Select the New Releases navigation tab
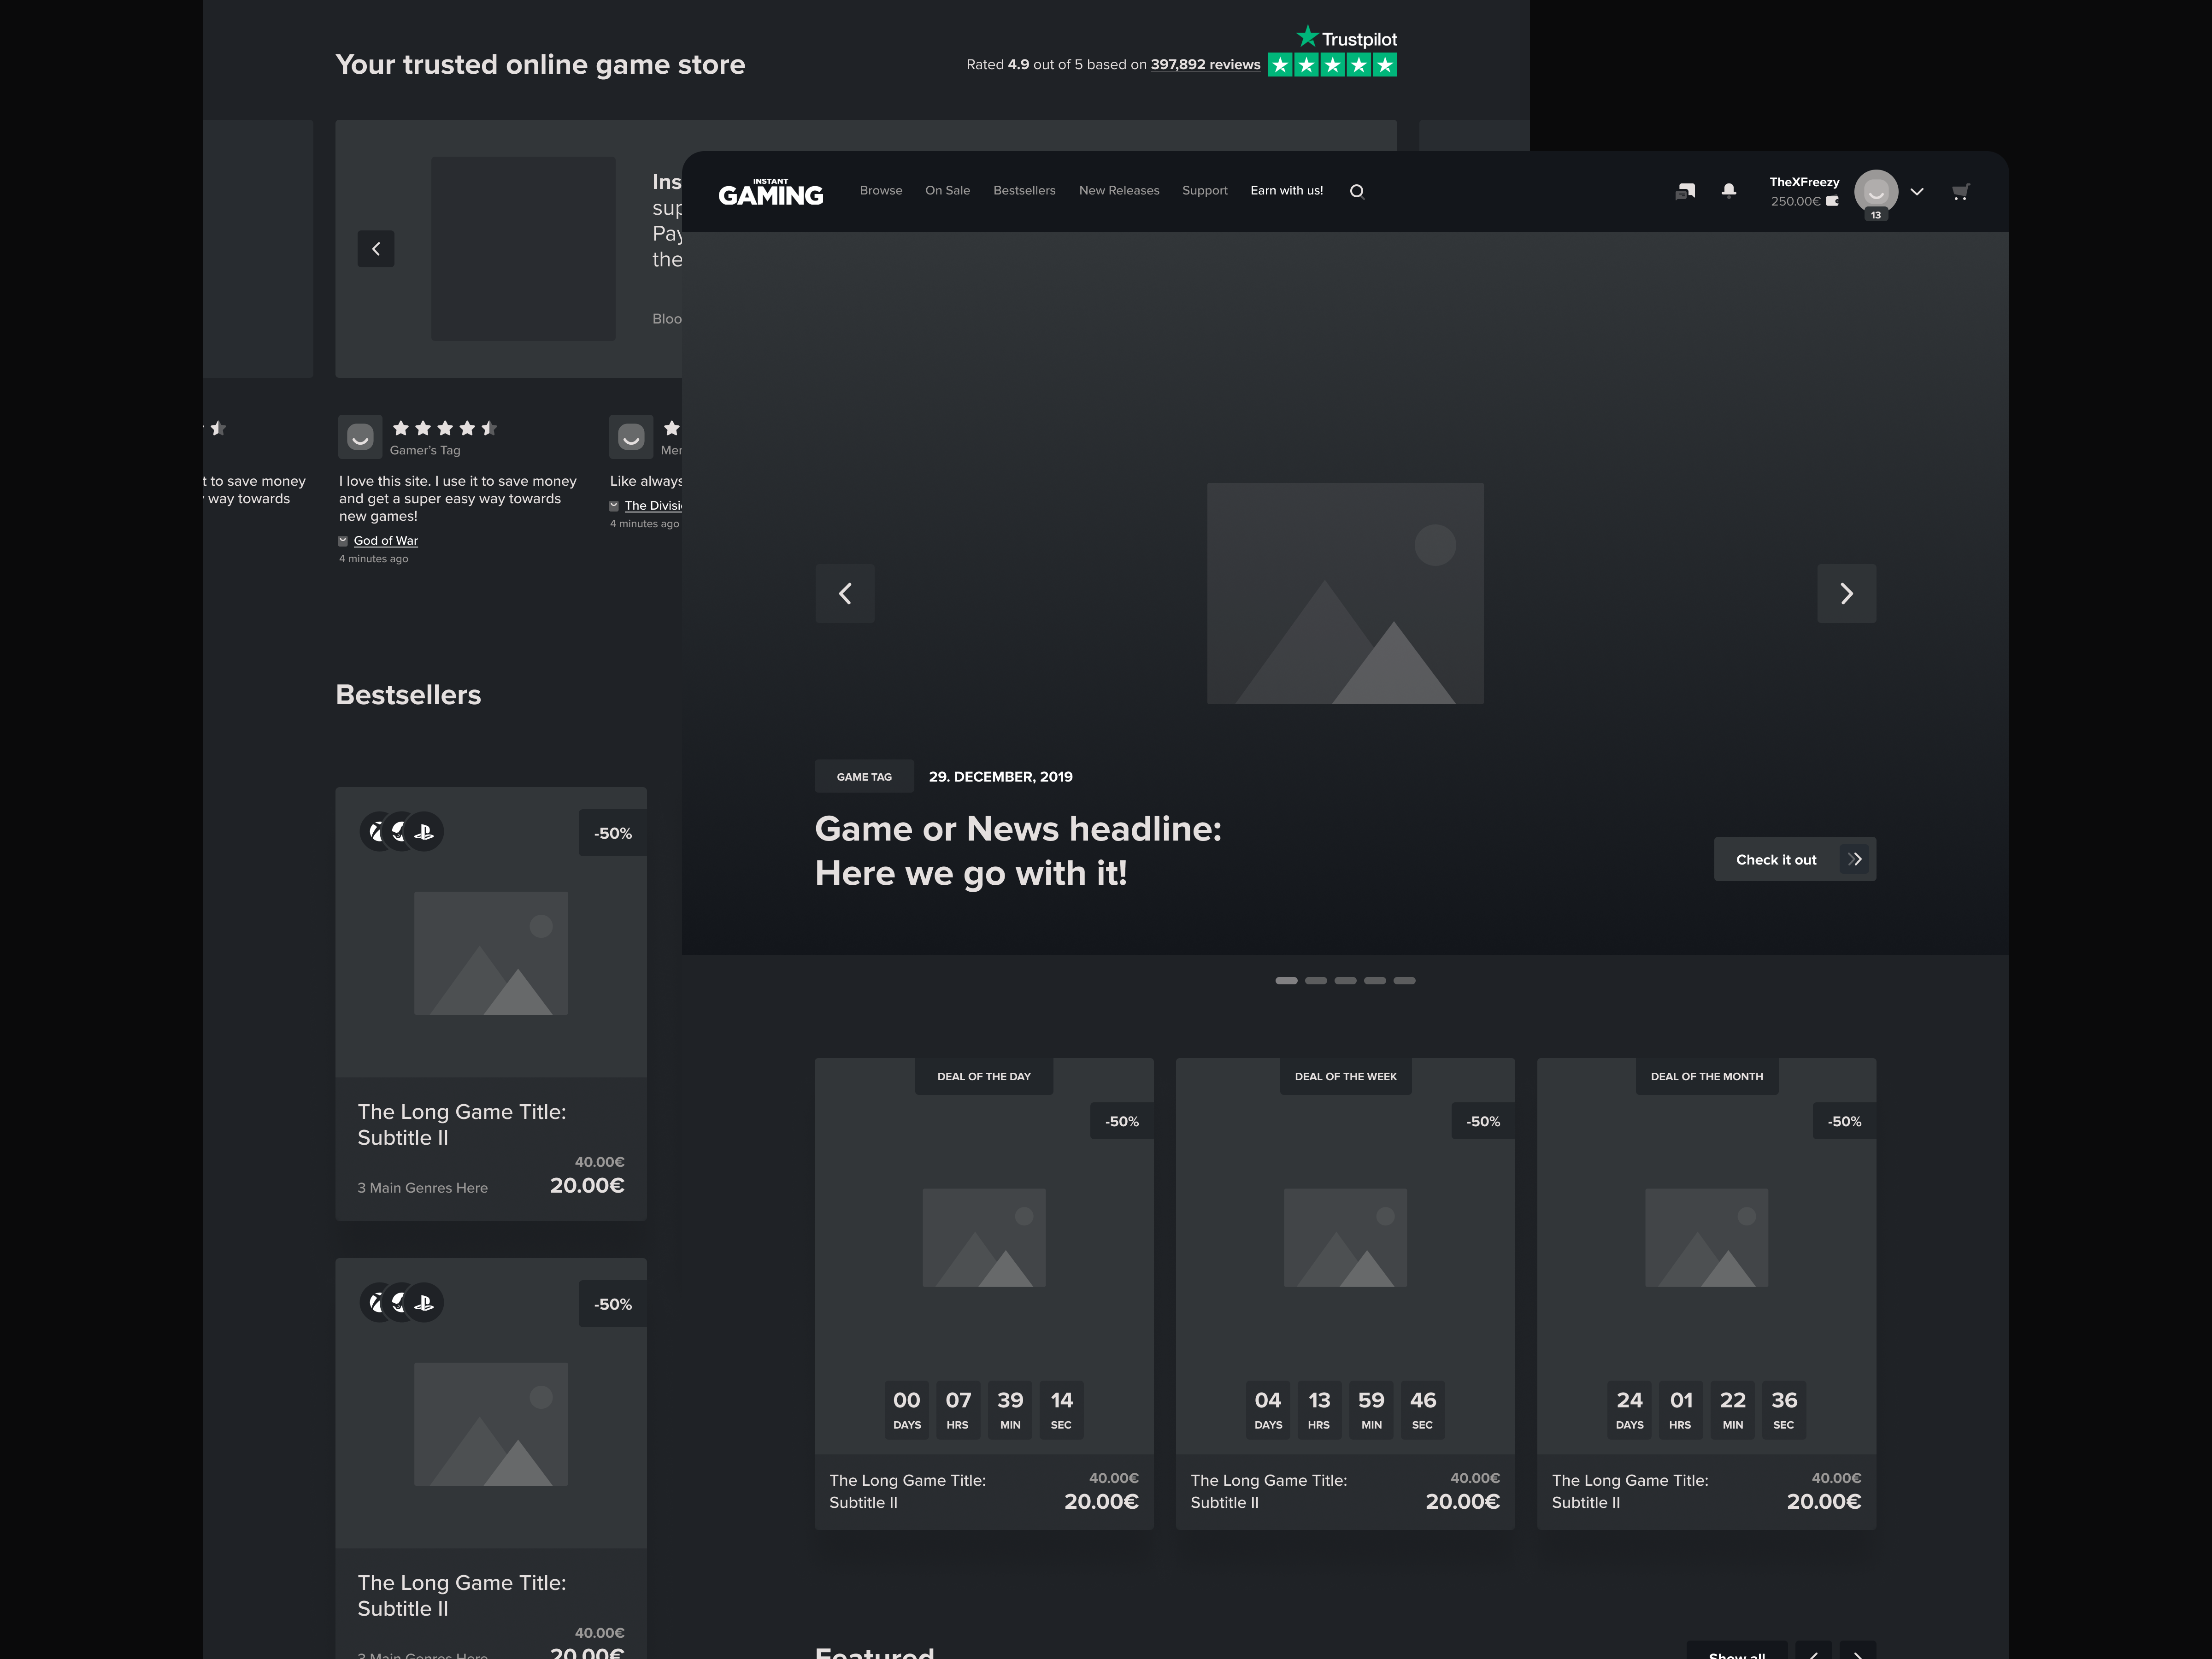Screen dimensions: 2212x1659 [x=1119, y=190]
